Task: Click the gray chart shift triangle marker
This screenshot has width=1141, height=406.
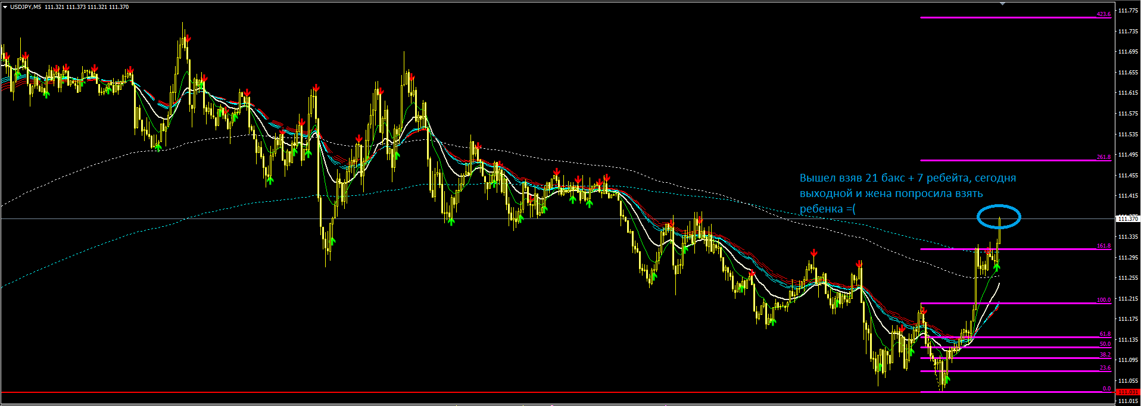Action: [1002, 3]
